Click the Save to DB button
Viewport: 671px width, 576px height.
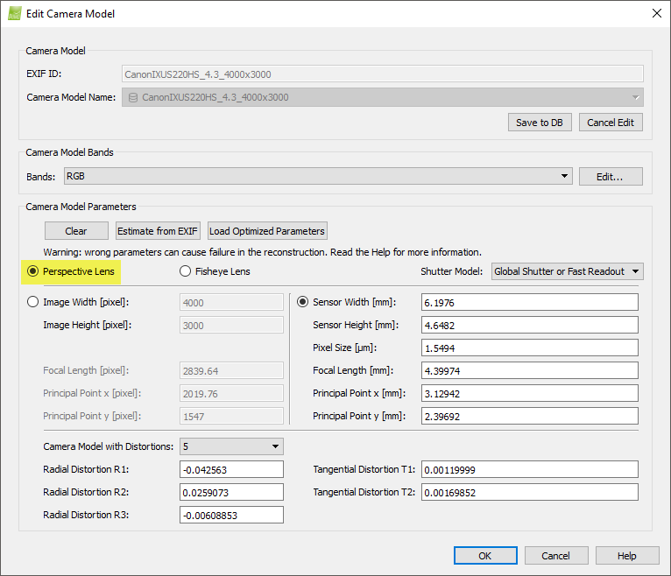(x=539, y=122)
